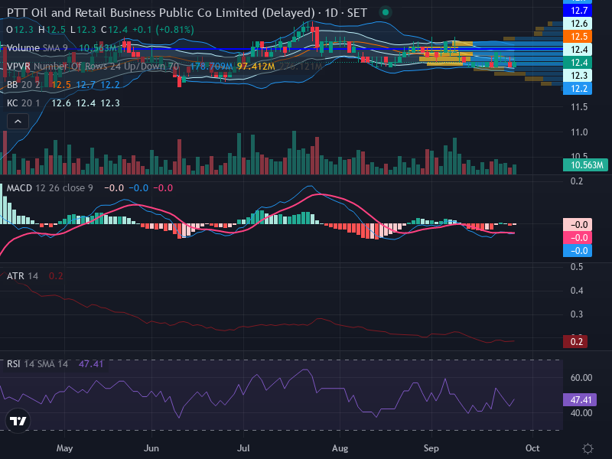Open chart settings gear icon
This screenshot has height=459, width=612.
click(x=588, y=448)
